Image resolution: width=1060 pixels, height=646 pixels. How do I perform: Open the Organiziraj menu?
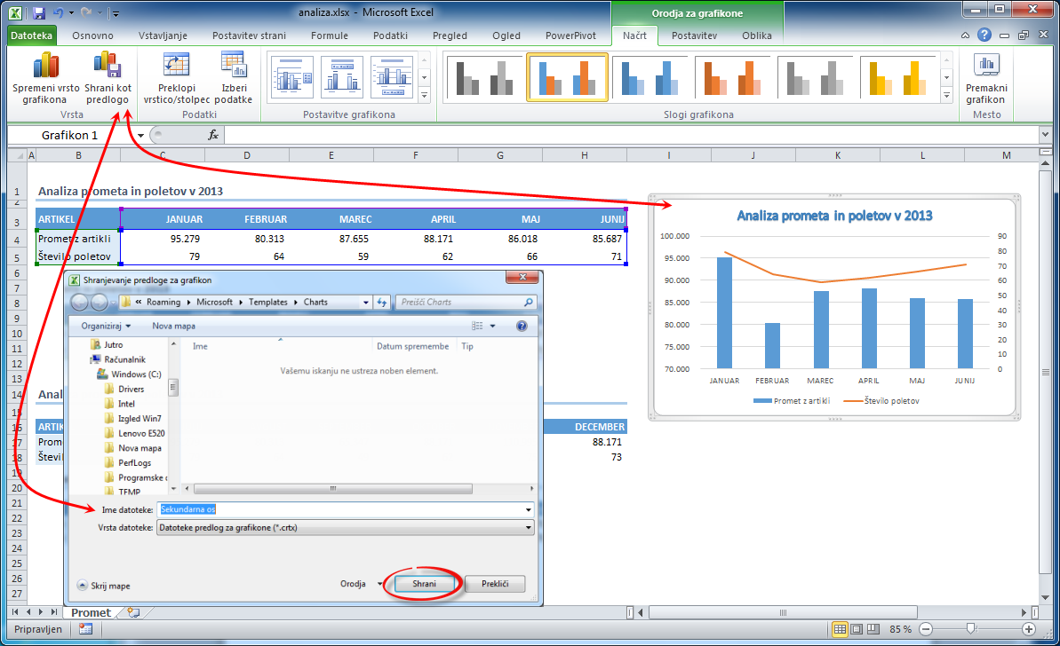tap(106, 326)
